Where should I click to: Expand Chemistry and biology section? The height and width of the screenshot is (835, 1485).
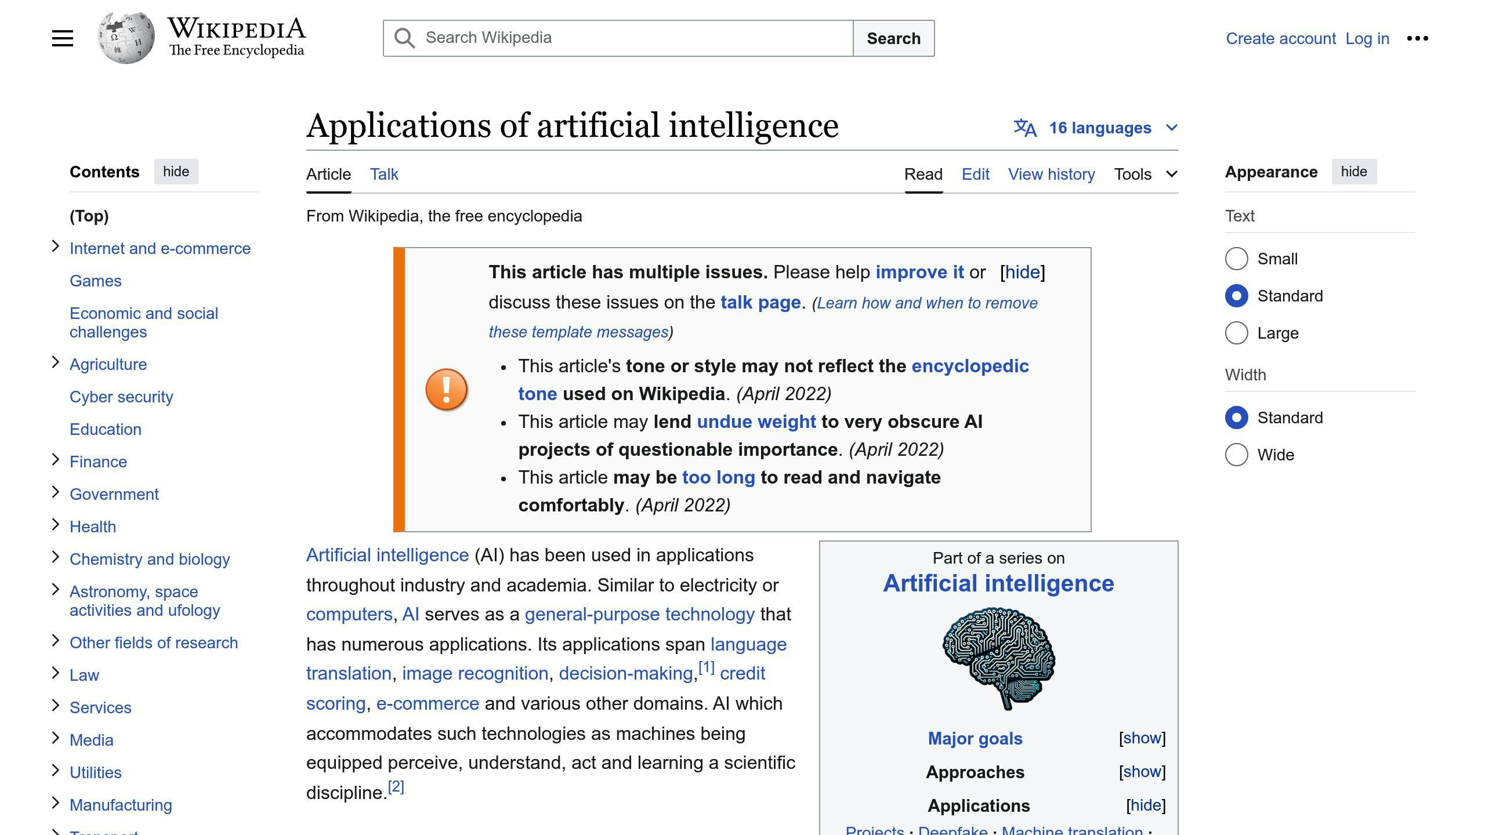click(56, 557)
